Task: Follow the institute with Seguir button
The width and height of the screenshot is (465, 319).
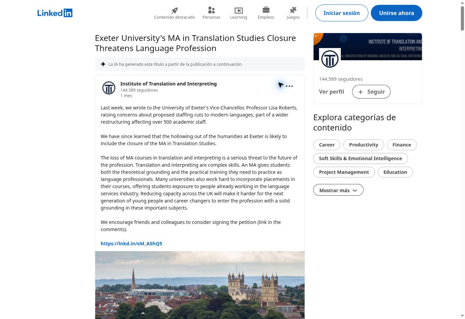Action: click(x=371, y=92)
